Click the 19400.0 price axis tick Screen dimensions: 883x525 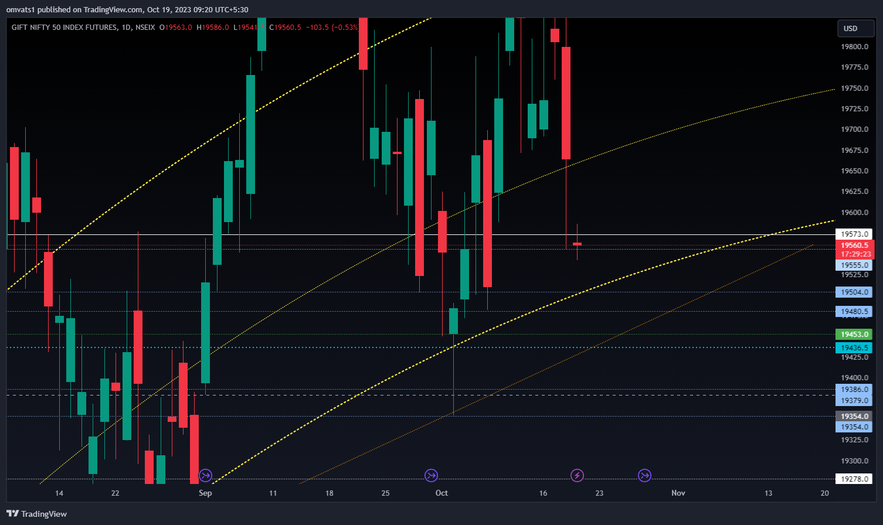pos(854,379)
